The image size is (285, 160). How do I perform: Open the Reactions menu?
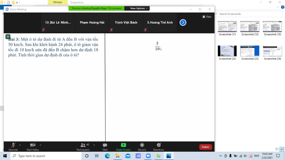158,147
